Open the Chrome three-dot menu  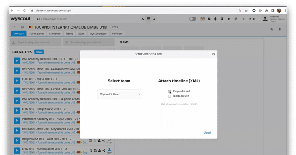(285, 11)
